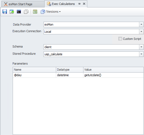Open the Versions dropdown menu

(x=53, y=12)
